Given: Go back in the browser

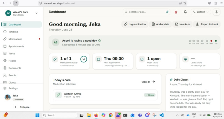Looking at the screenshot, I should pos(4,3).
